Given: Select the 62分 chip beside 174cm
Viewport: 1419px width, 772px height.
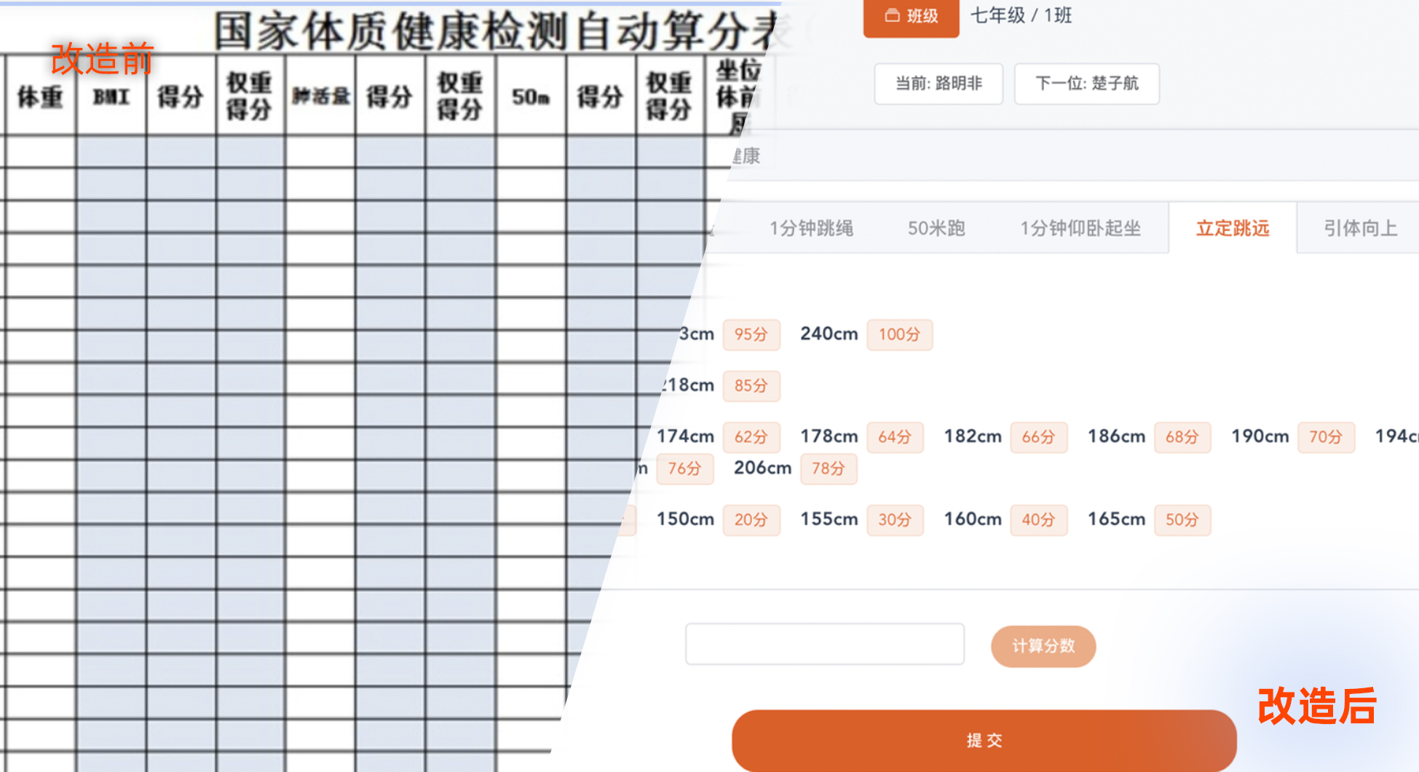Looking at the screenshot, I should (751, 437).
